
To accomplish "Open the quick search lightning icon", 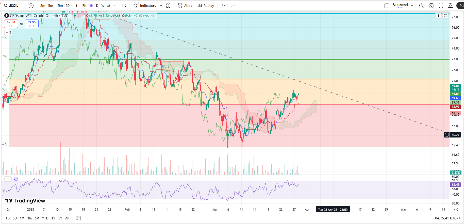I will (421, 6).
